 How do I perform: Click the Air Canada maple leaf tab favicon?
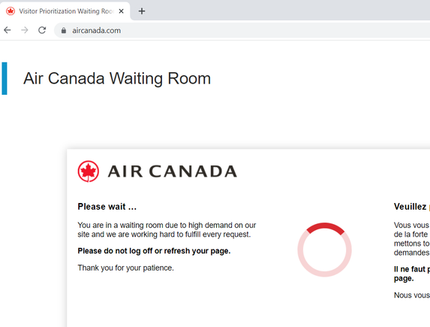11,11
